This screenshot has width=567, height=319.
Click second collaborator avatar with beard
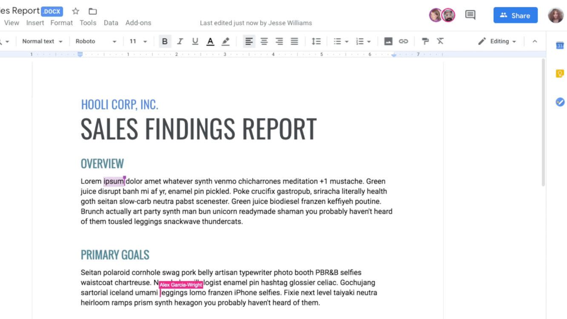[x=448, y=15]
